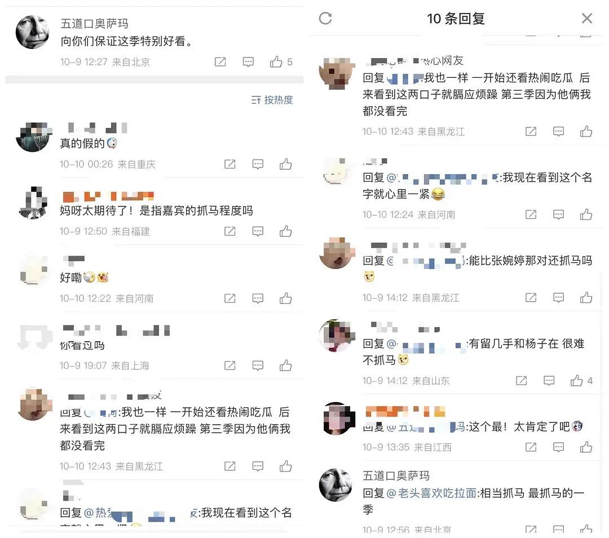Like the 心里一紧 reply from 河南
The height and width of the screenshot is (538, 609).
coord(586,214)
